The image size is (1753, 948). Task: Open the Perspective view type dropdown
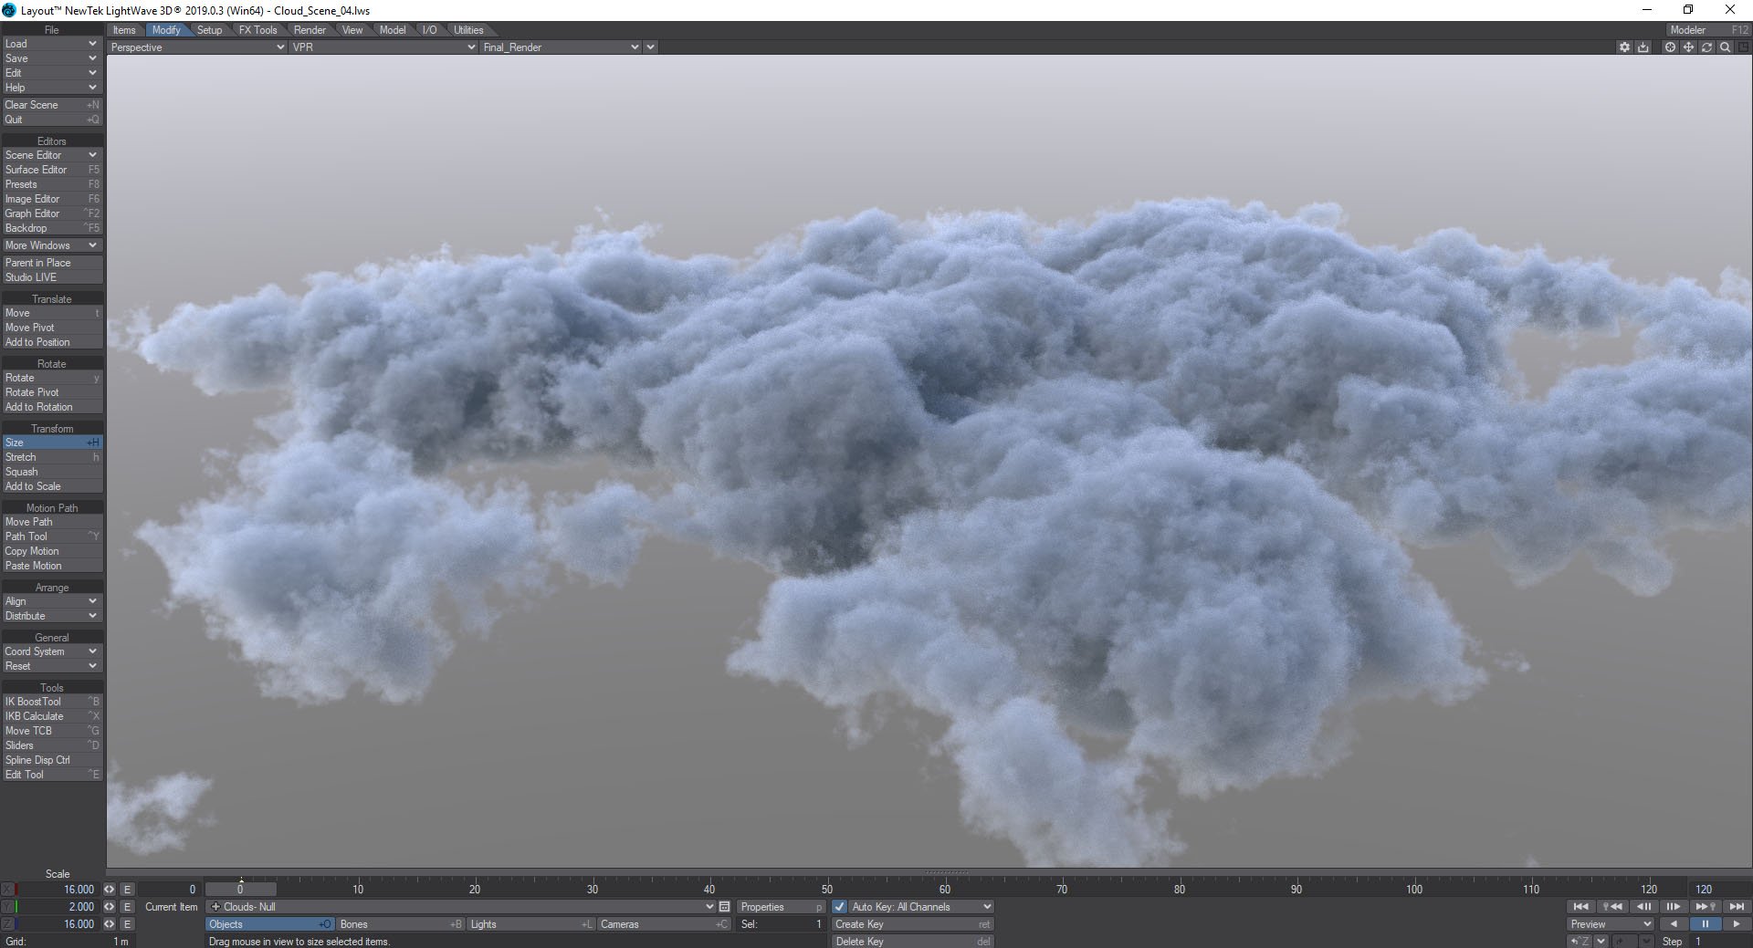tap(196, 47)
